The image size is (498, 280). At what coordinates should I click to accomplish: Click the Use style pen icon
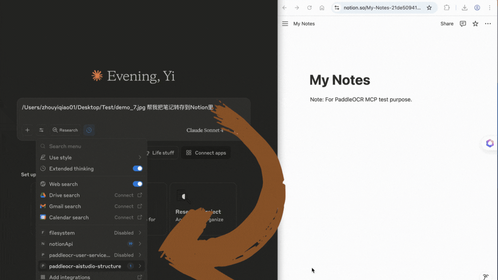point(43,157)
